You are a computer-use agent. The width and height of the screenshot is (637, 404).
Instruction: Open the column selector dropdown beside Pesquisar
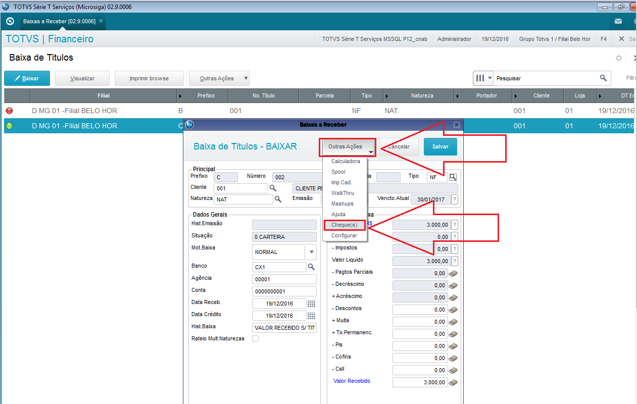point(482,78)
